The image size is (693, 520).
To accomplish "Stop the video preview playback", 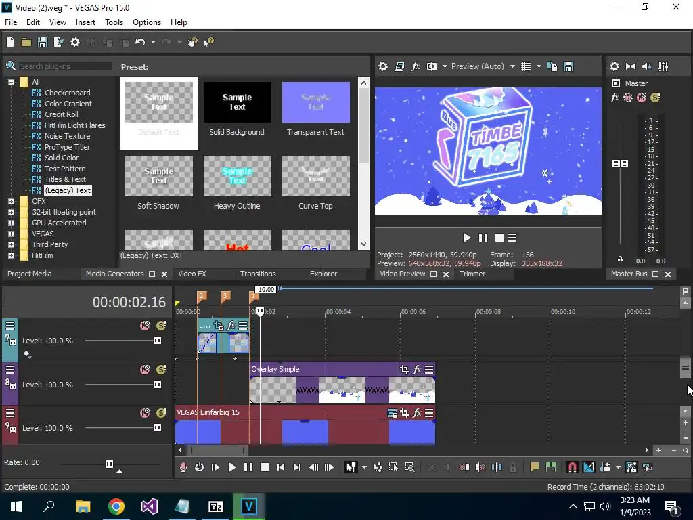I will coord(499,238).
